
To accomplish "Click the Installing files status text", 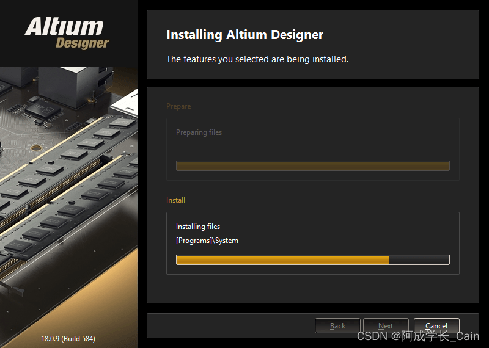I will (198, 227).
